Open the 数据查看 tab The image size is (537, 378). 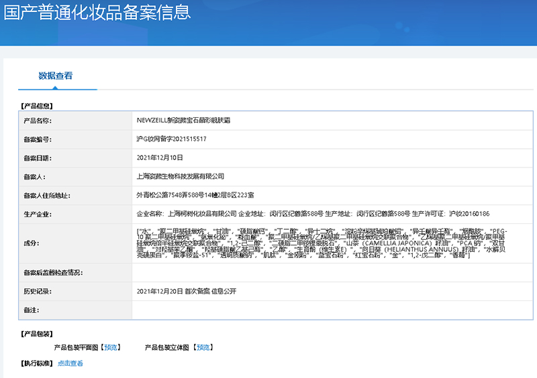tap(55, 76)
